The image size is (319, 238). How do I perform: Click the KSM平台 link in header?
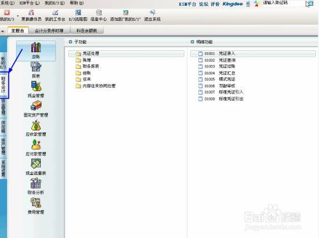[188, 4]
